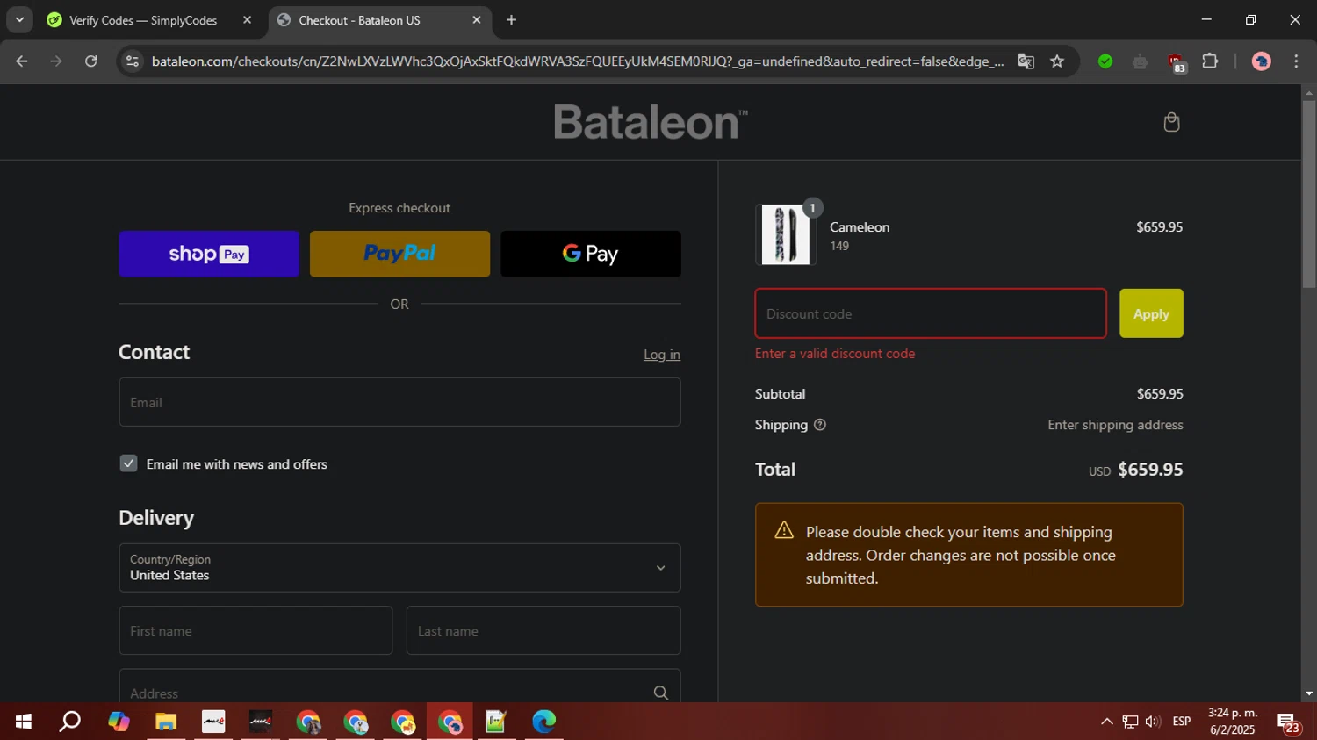
Task: Click the Log in link
Action: [662, 355]
